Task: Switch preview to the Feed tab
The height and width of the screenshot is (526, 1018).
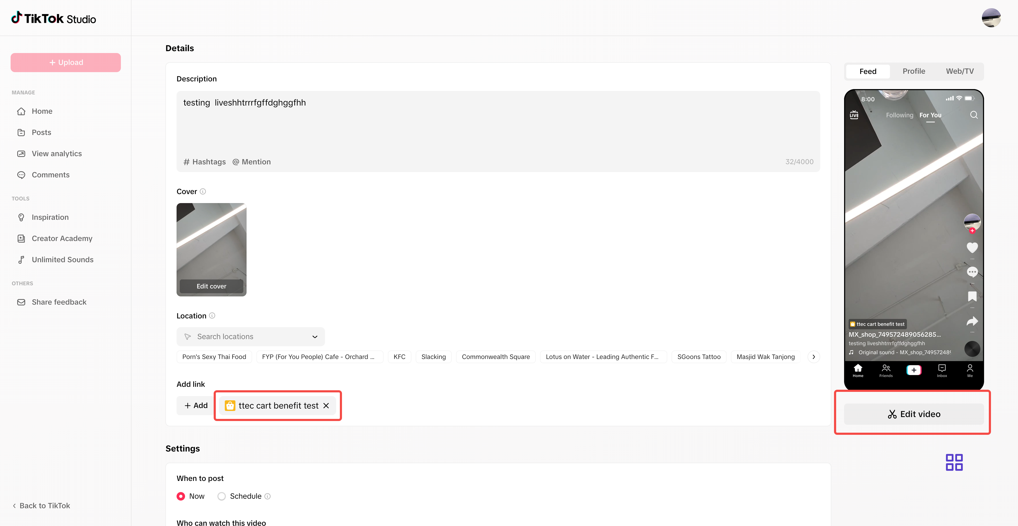Action: tap(868, 71)
